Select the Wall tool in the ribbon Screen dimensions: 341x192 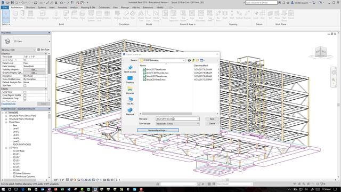click(x=15, y=15)
